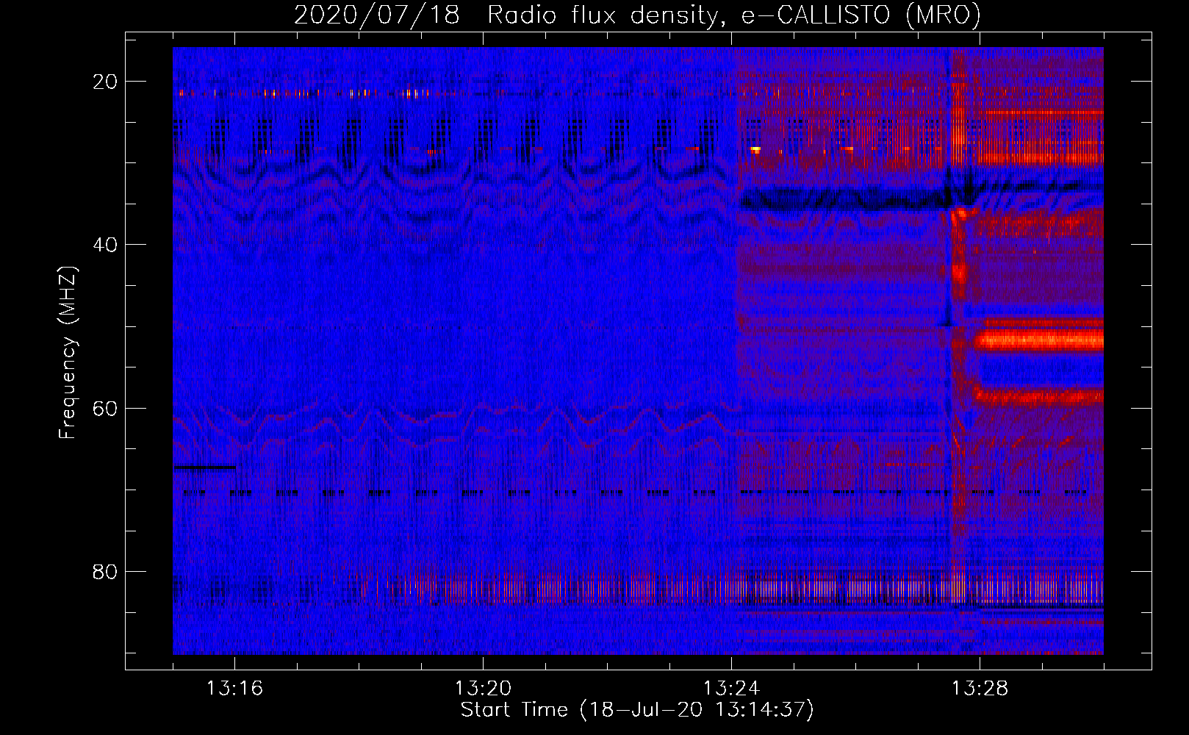
Task: Click the short black horizontal line near 67 MHz
Action: point(205,467)
